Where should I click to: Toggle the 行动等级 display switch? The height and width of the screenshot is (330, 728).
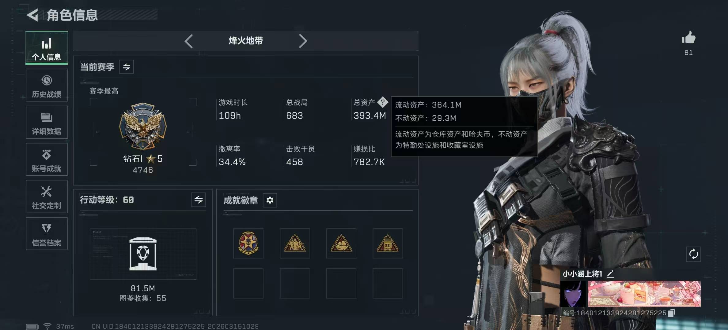(199, 200)
